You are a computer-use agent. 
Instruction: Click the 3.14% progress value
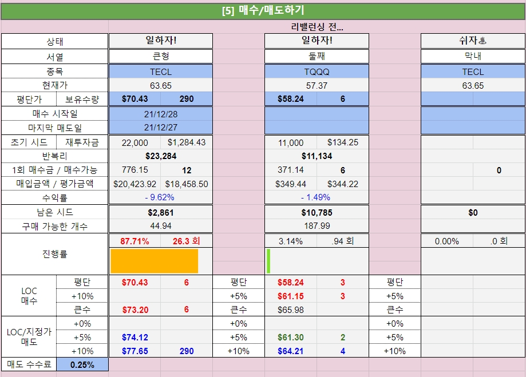(291, 241)
